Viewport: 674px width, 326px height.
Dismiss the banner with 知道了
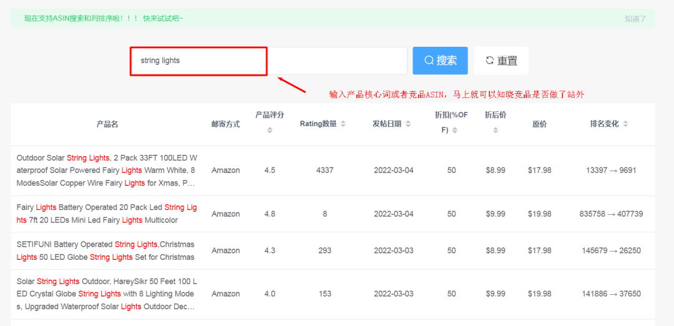[635, 19]
